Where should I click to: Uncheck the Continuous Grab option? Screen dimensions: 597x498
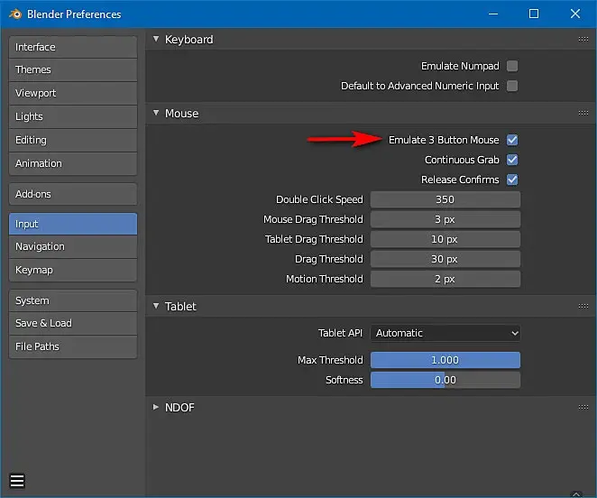pos(512,160)
